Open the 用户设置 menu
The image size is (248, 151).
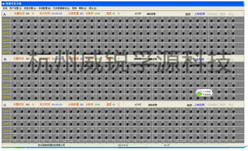point(15,8)
